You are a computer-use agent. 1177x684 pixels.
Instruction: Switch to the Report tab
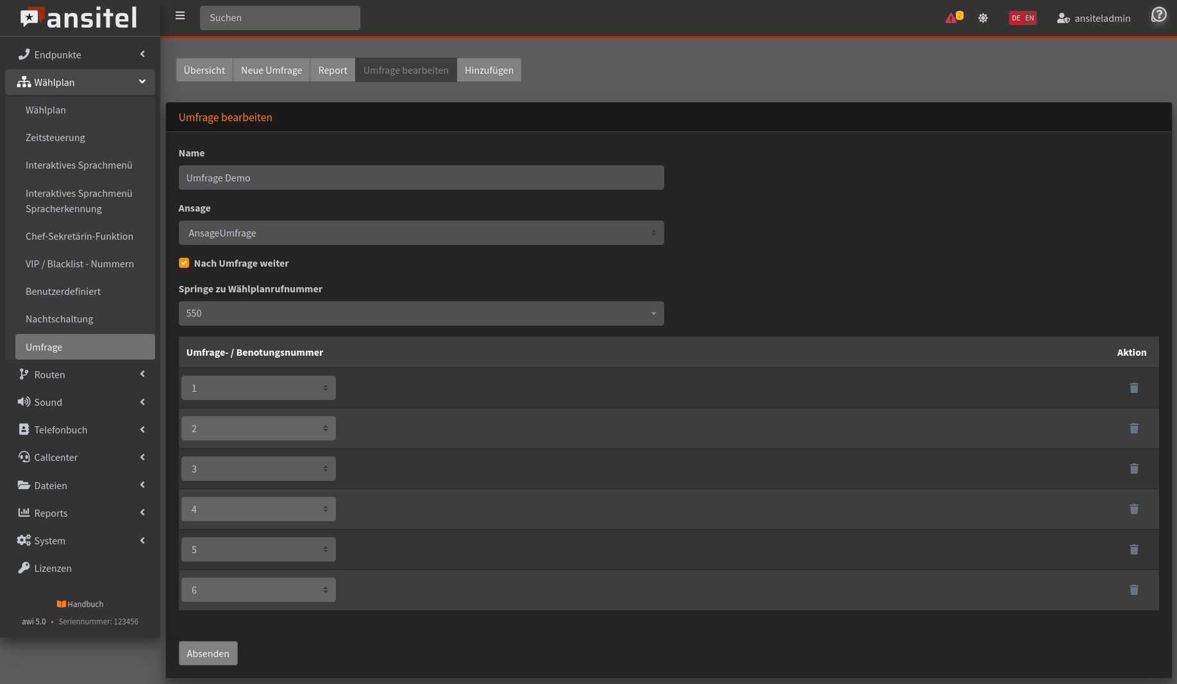332,70
